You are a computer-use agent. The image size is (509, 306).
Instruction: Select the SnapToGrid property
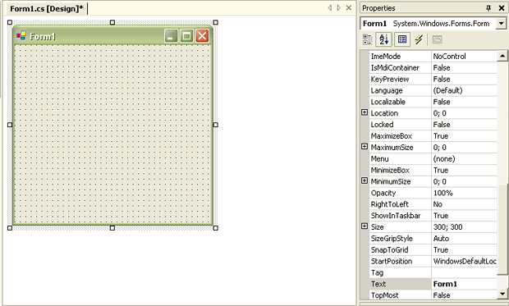[389, 250]
